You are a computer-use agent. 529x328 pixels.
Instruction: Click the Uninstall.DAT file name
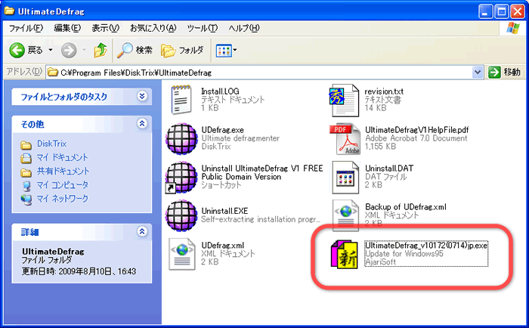389,168
